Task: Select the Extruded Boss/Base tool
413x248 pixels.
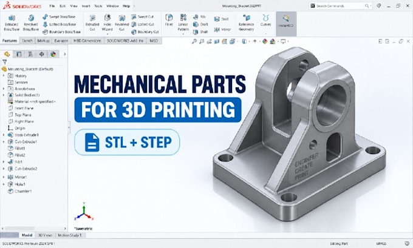Action: click(12, 23)
